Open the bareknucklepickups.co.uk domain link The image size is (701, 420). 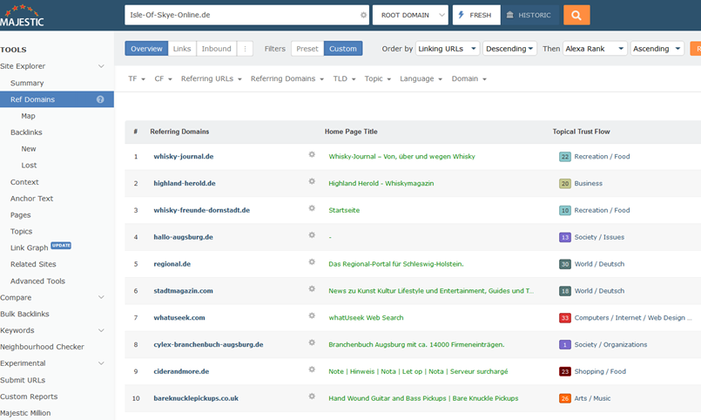pos(196,398)
